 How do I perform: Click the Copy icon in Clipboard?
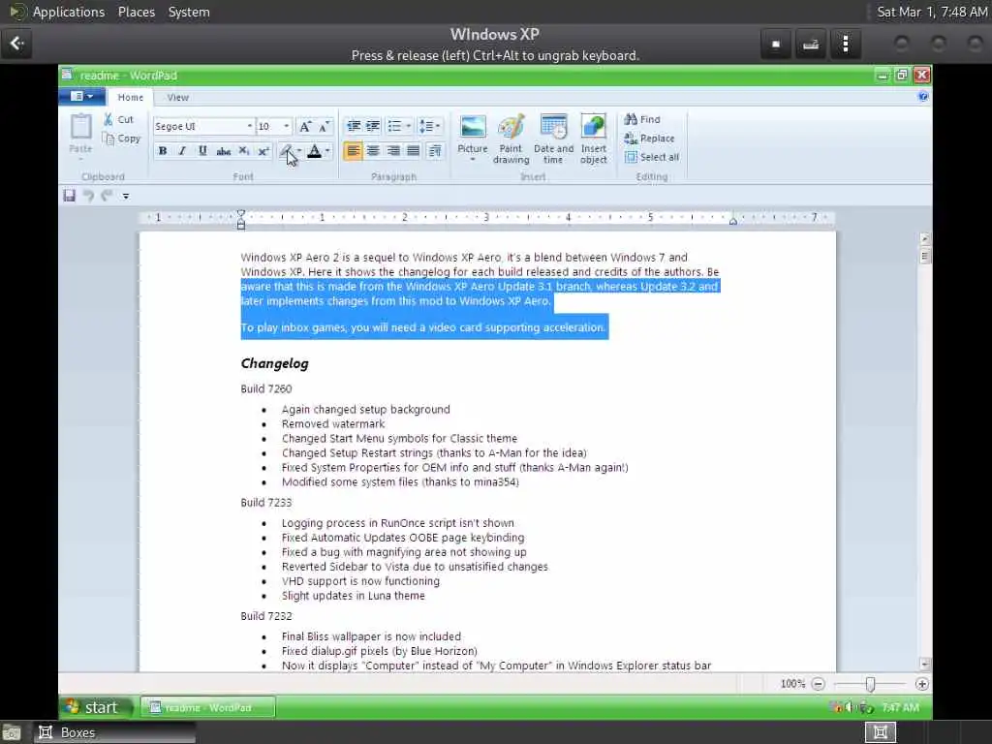[x=108, y=139]
